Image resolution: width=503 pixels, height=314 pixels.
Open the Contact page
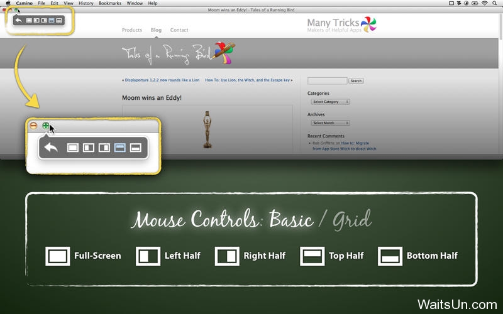(179, 30)
